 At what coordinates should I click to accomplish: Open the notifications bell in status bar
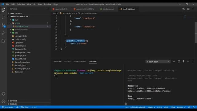(194, 107)
